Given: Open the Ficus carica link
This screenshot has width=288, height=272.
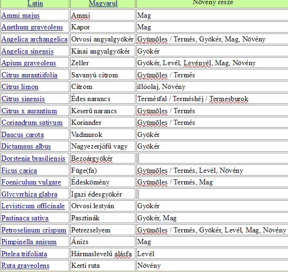Looking at the screenshot, I should pos(19,170).
